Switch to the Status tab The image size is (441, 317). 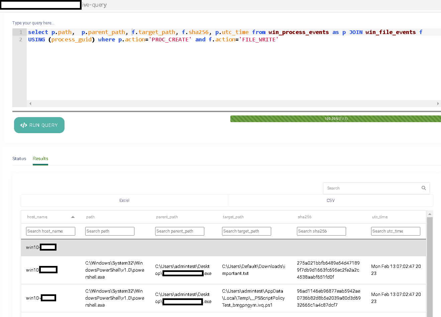tap(19, 158)
